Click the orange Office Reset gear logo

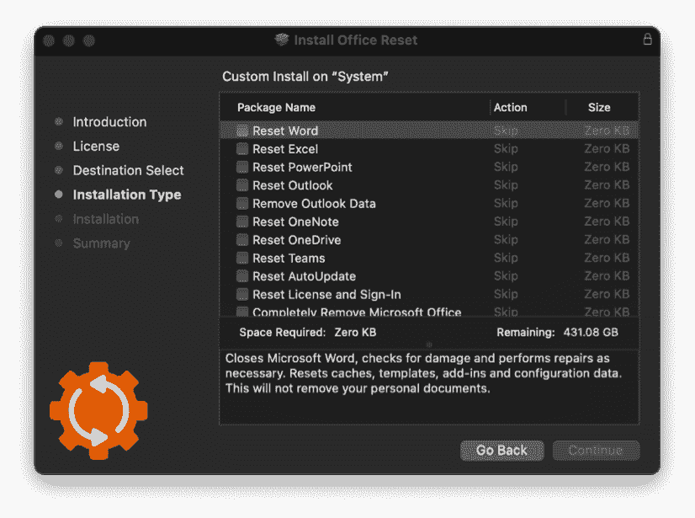pos(98,410)
